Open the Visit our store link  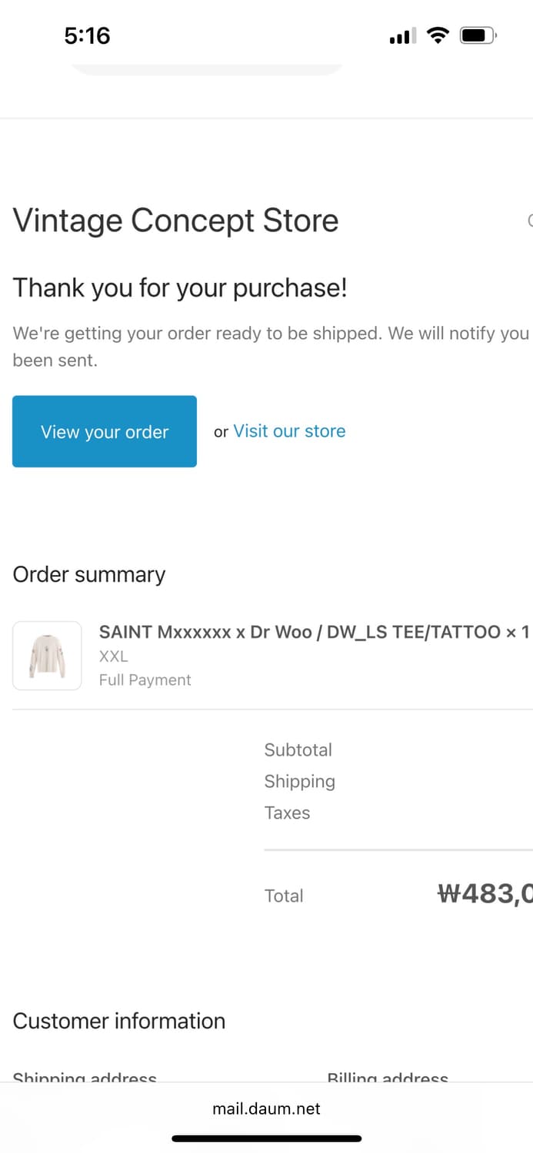289,431
